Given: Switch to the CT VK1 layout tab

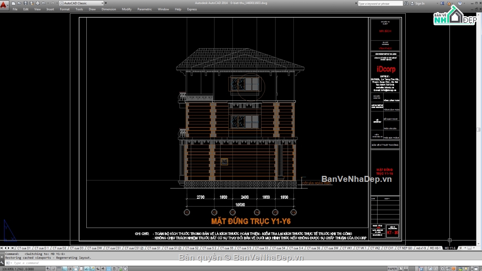Looking at the screenshot, I should [347, 248].
